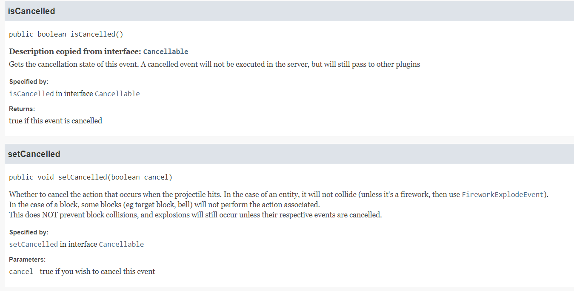This screenshot has height=291, width=574.
Task: Click the 'In the case of a block' sentence
Action: point(164,205)
